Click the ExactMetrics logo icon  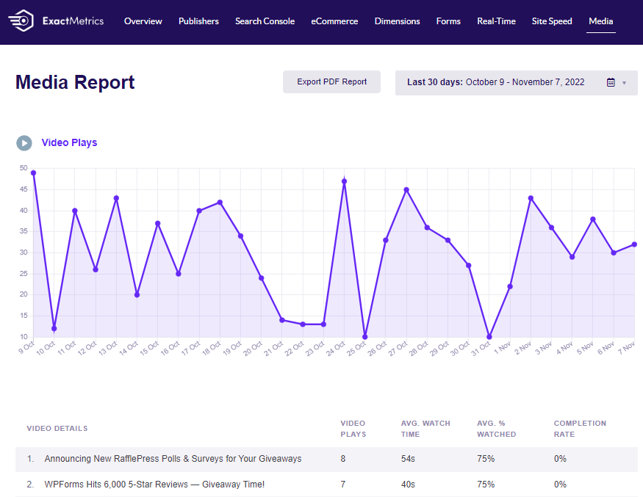point(21,21)
